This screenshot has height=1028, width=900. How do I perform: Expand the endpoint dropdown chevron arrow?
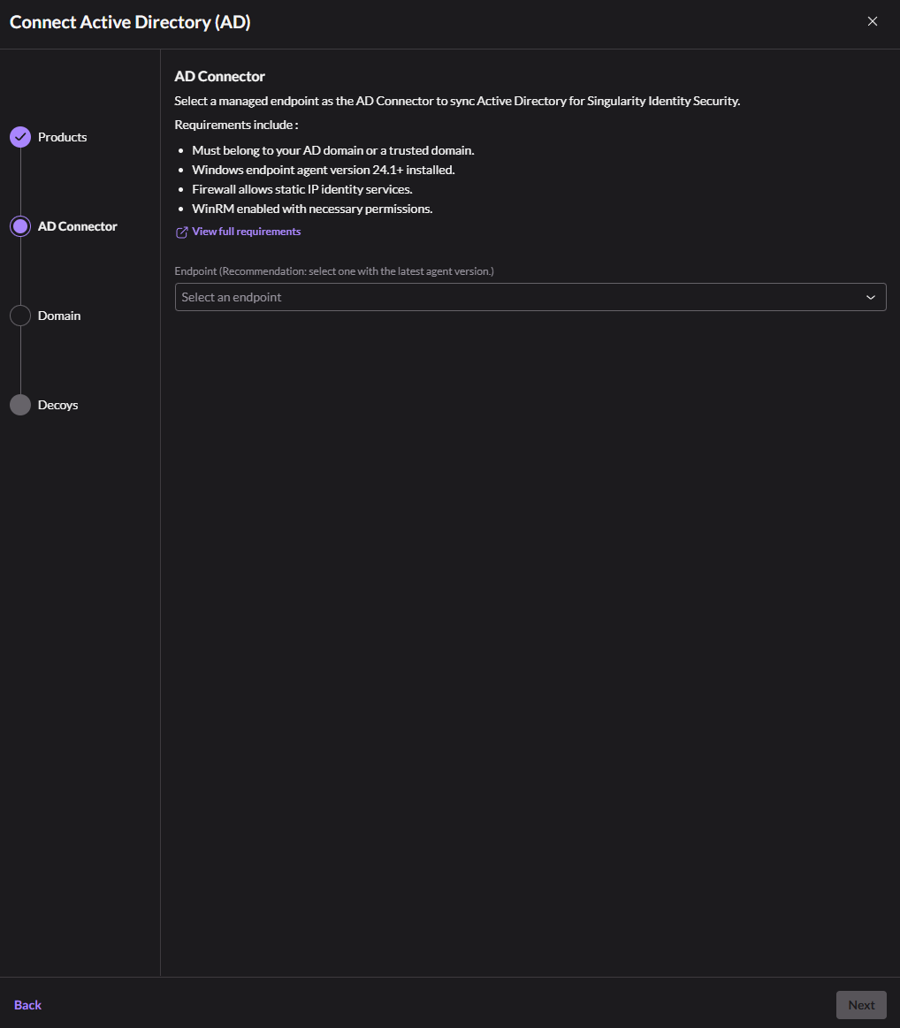[871, 298]
